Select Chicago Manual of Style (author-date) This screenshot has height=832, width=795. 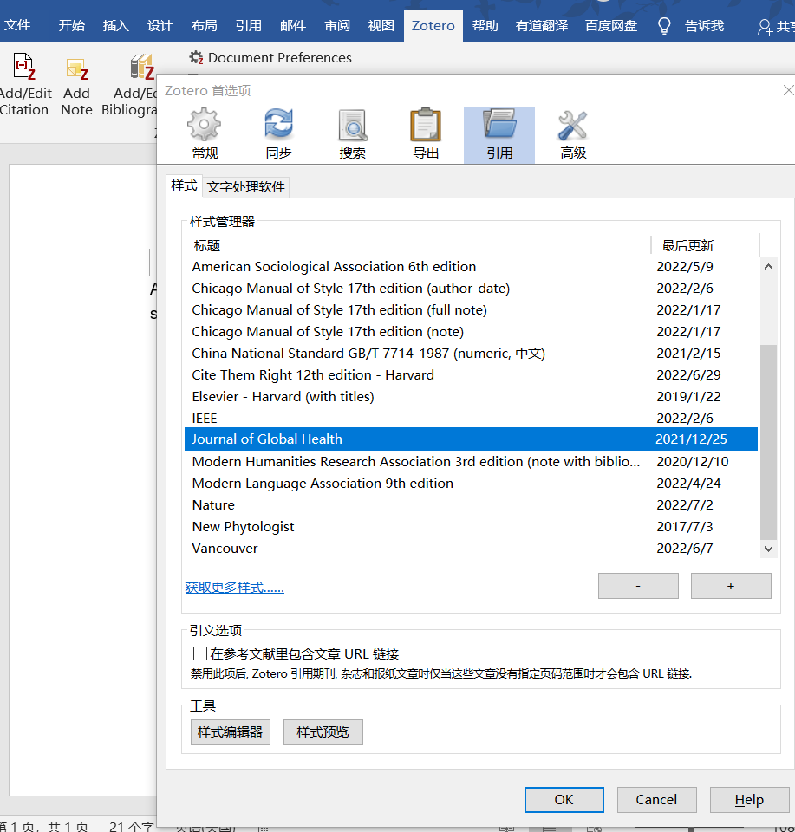(x=472, y=288)
